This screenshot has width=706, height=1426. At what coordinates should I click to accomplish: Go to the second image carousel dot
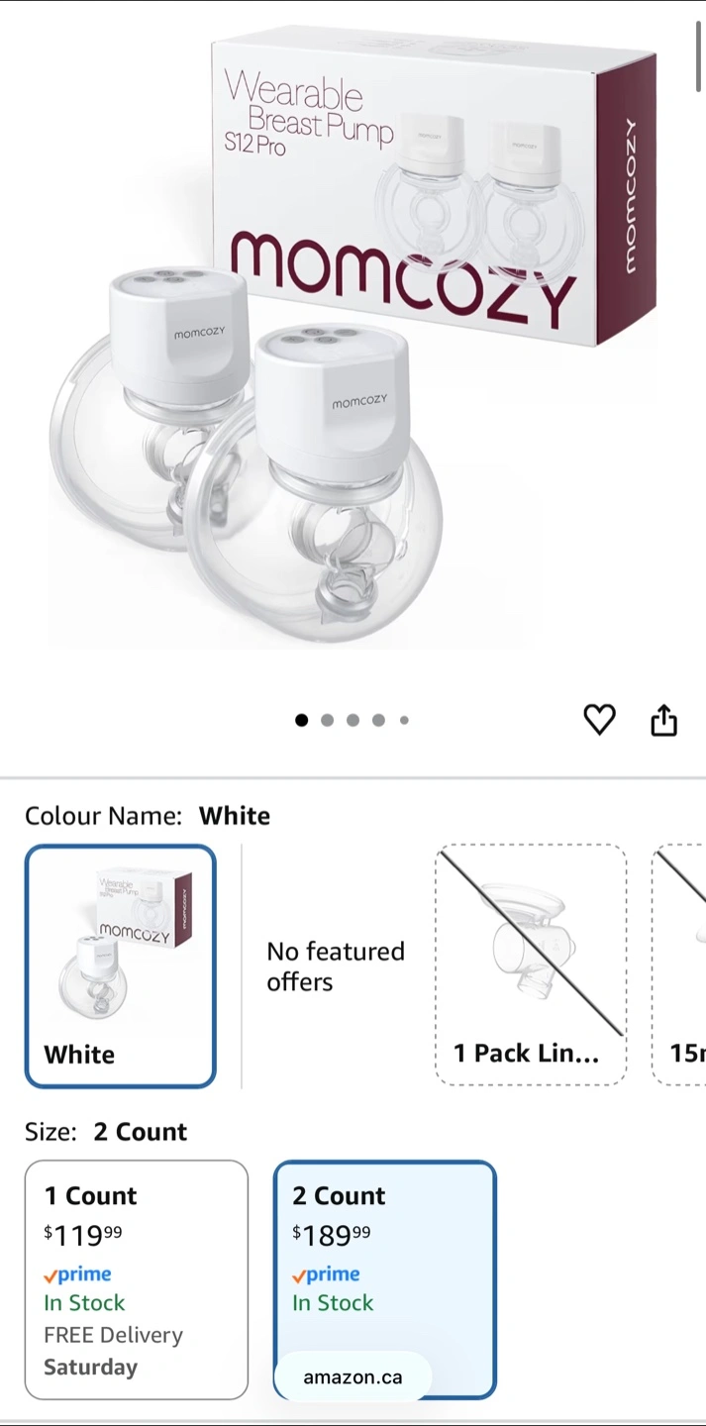pyautogui.click(x=327, y=720)
